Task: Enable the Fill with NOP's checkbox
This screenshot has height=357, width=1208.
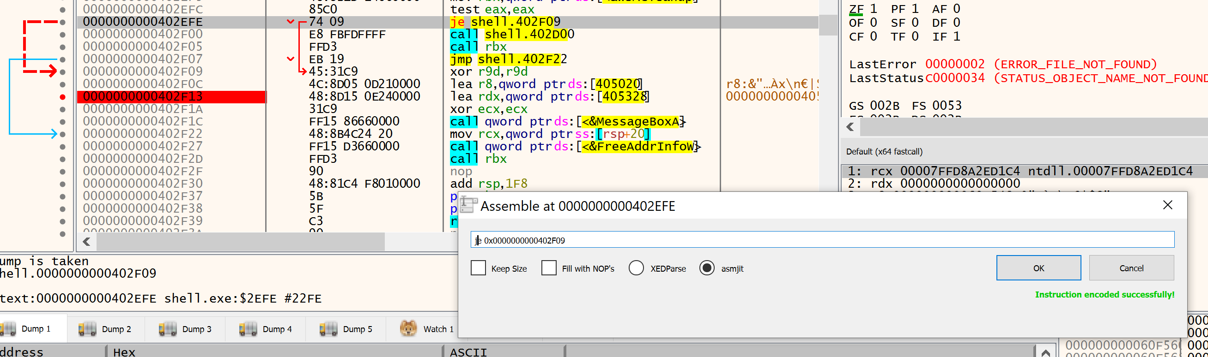Action: (549, 268)
